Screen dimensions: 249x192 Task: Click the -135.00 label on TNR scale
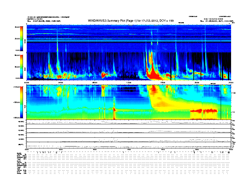(17, 102)
